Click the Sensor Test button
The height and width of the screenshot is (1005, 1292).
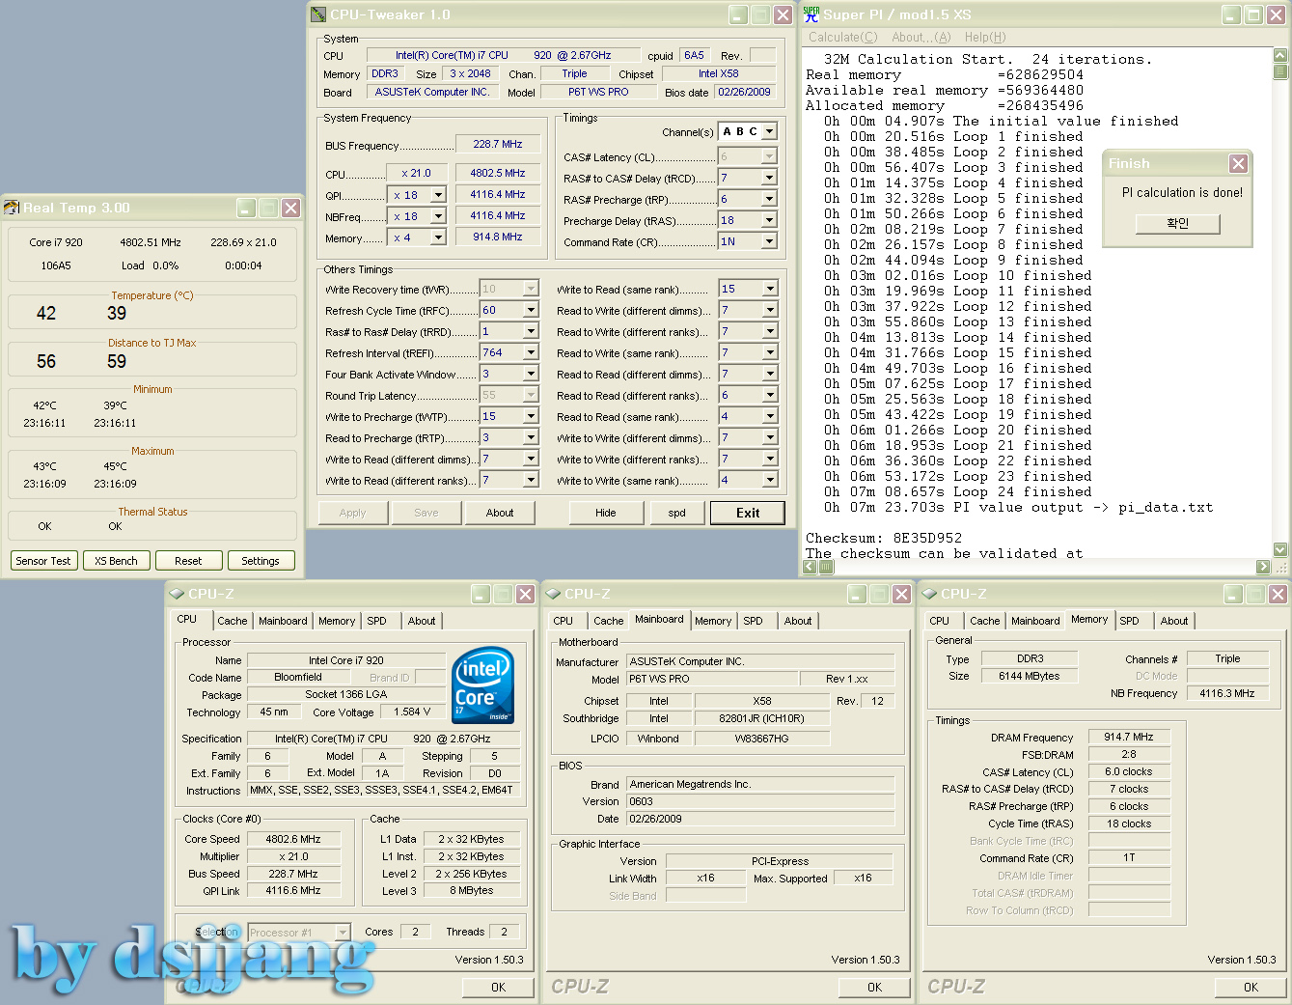click(43, 561)
